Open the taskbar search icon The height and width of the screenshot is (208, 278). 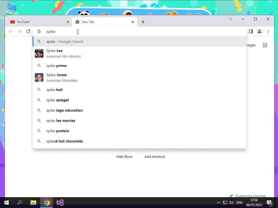pos(20,203)
